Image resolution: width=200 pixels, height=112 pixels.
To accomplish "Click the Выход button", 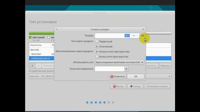I will pyautogui.click(x=118, y=86).
